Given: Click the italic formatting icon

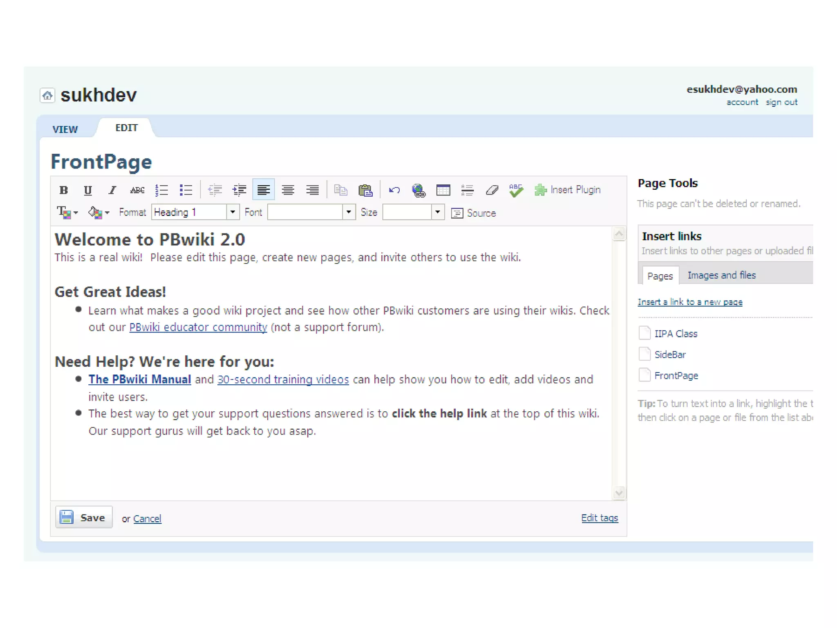Looking at the screenshot, I should [112, 190].
